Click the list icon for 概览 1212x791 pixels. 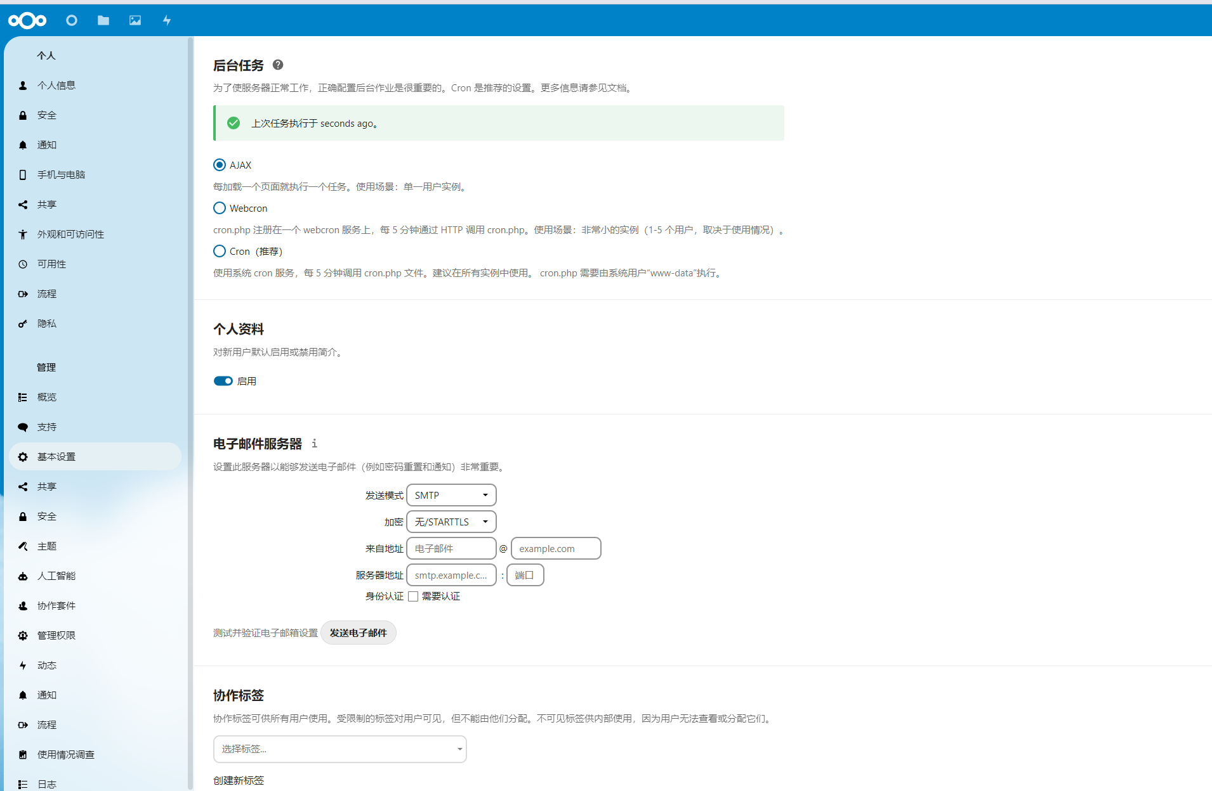click(23, 397)
